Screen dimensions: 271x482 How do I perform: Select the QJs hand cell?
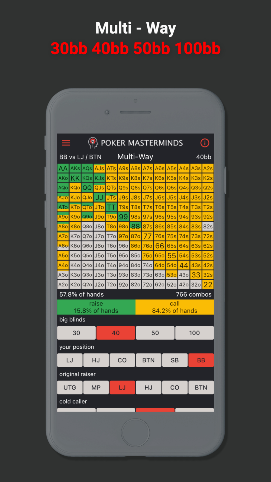pos(99,188)
